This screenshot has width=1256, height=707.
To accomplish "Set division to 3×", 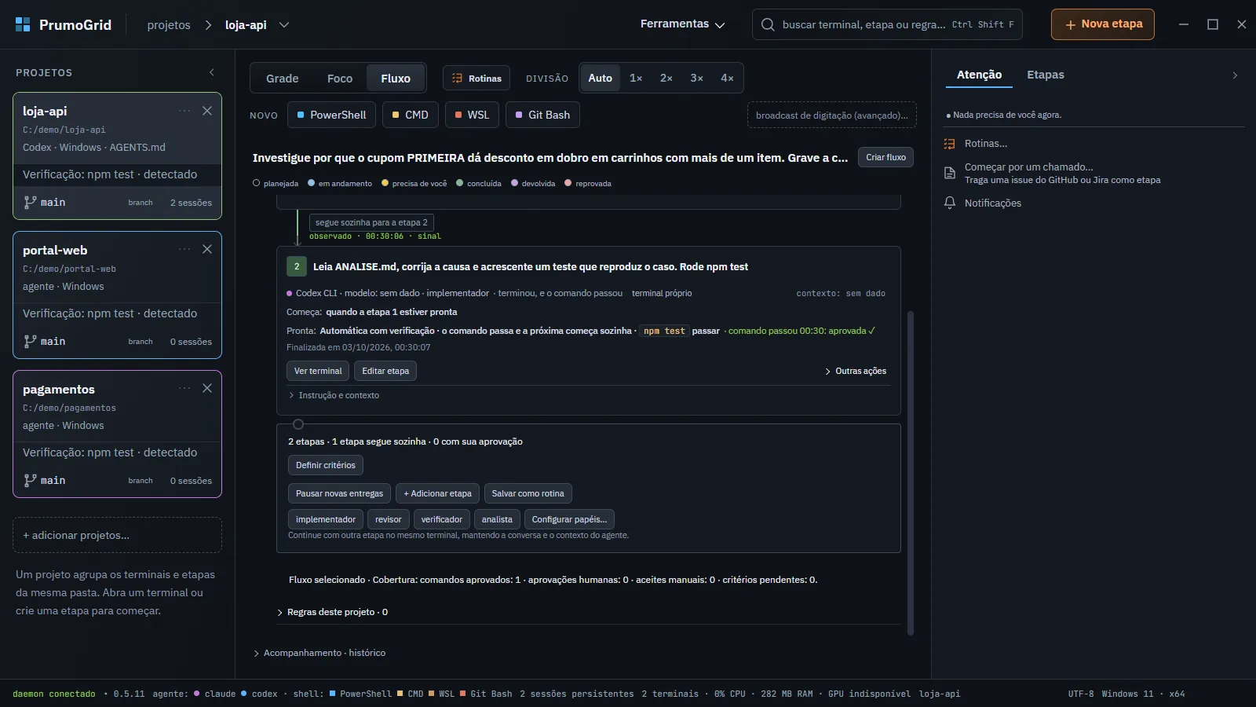I will (696, 79).
